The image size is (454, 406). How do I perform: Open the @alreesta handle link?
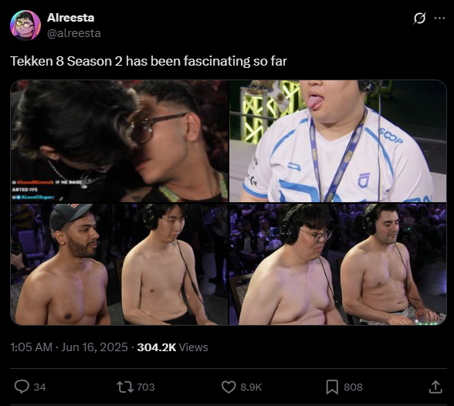[x=74, y=33]
